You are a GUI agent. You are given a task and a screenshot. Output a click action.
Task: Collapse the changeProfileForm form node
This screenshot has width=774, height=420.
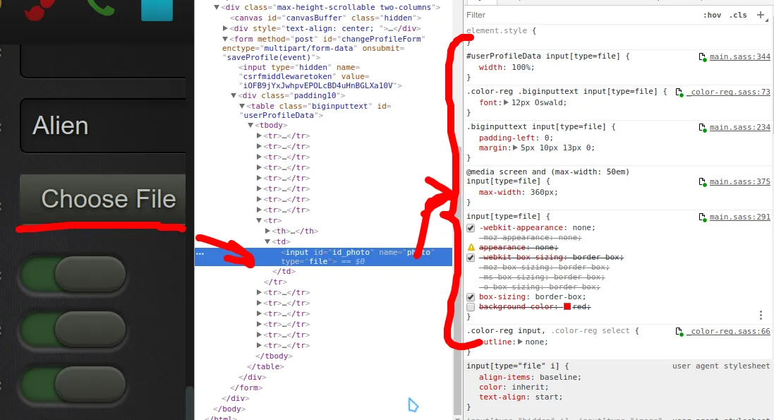pos(225,39)
